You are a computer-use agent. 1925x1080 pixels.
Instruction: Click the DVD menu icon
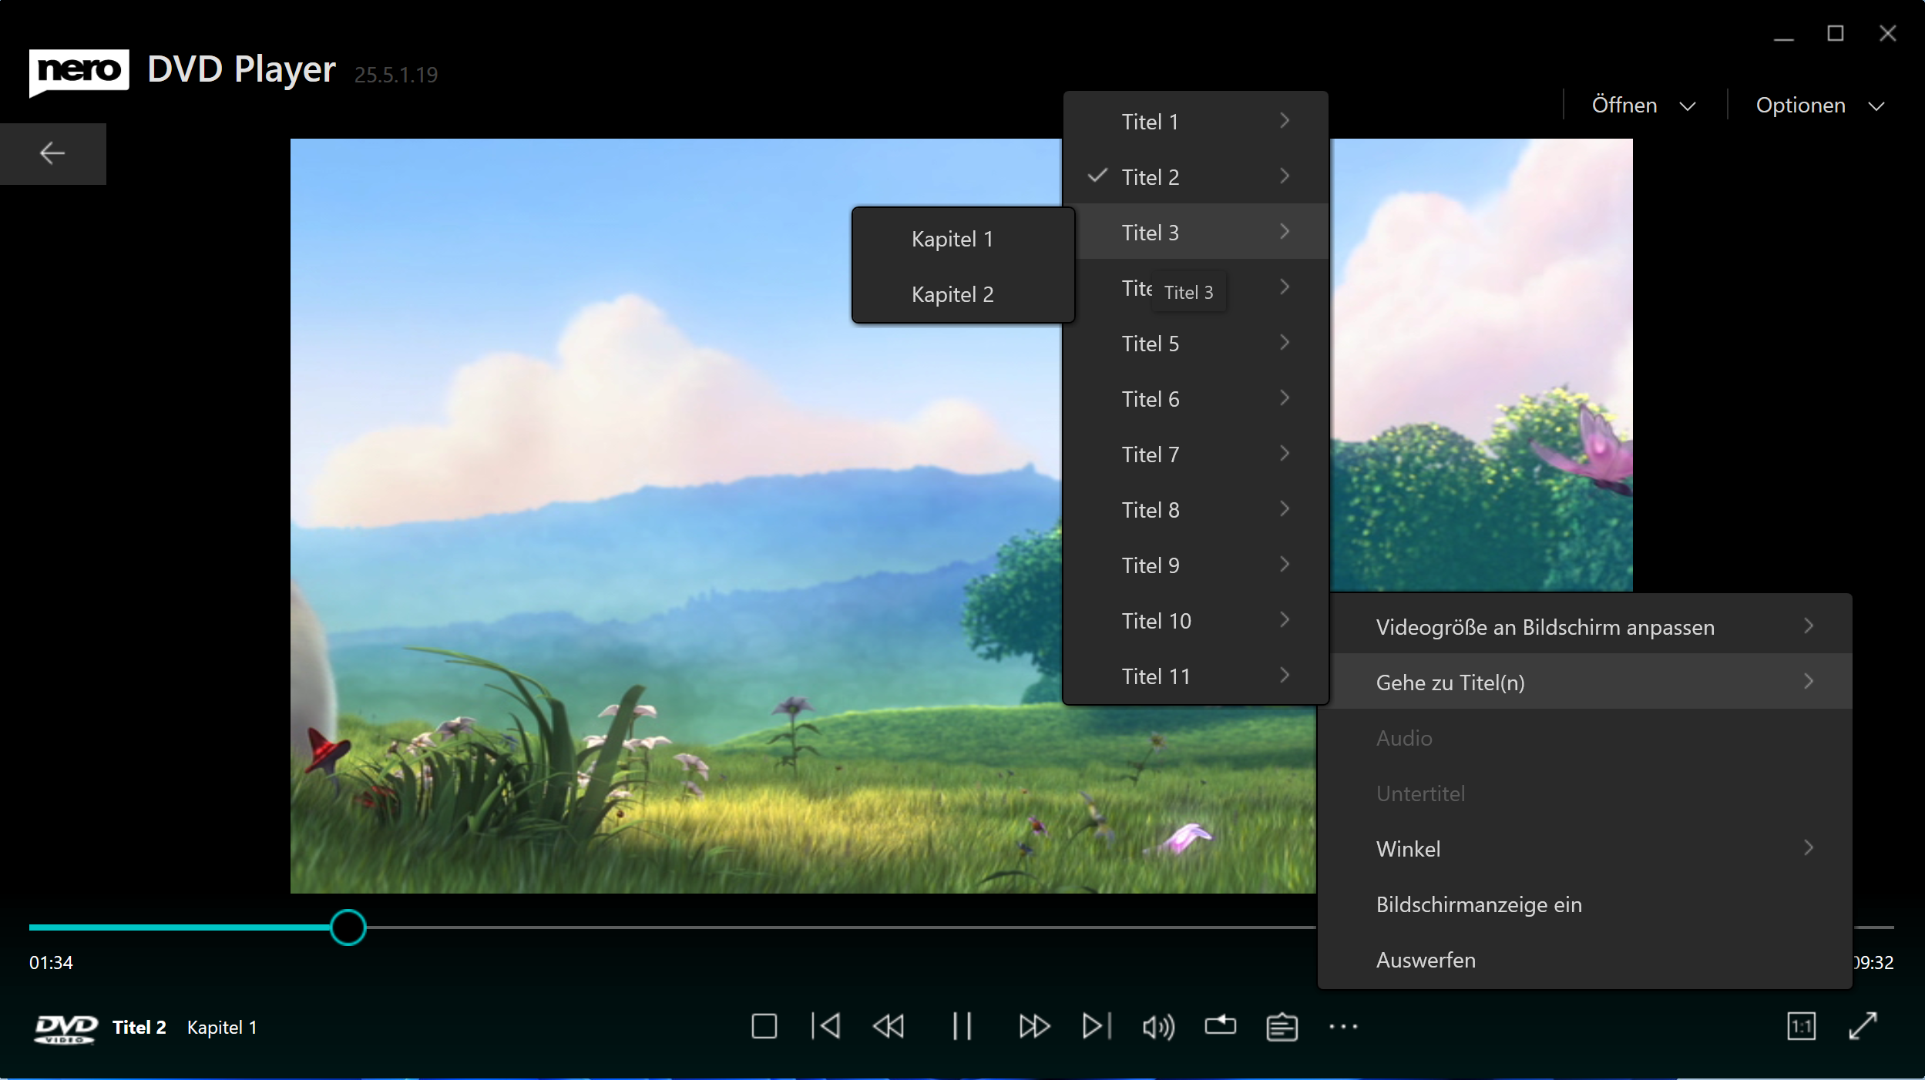1282,1026
